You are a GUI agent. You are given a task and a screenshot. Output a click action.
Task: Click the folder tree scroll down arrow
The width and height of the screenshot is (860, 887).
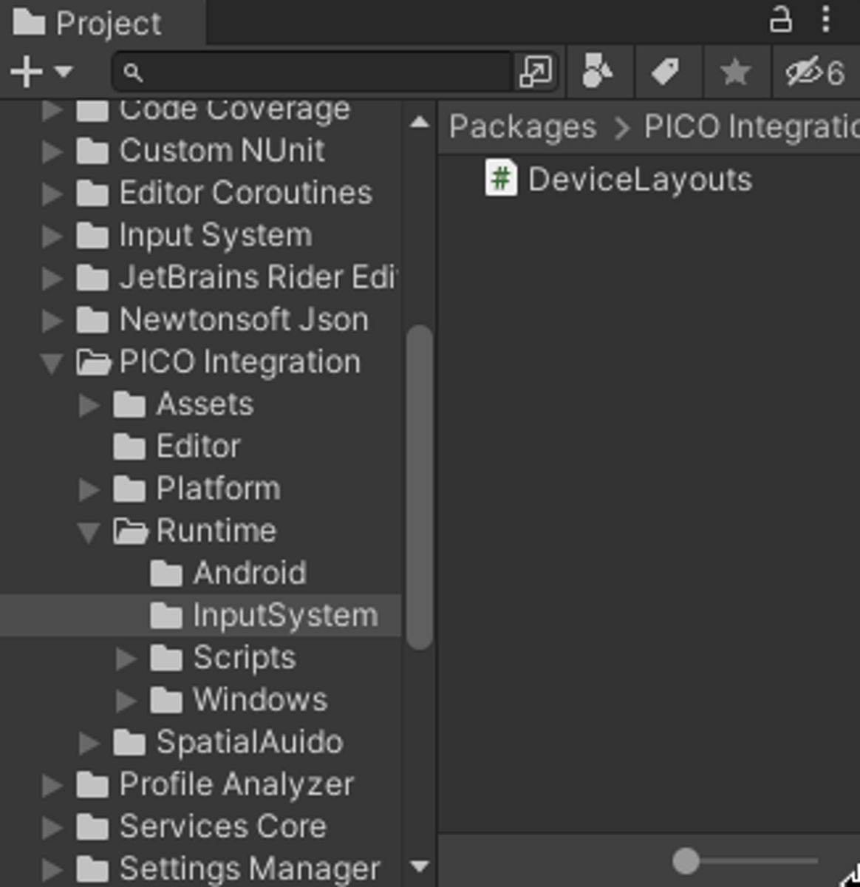point(419,866)
